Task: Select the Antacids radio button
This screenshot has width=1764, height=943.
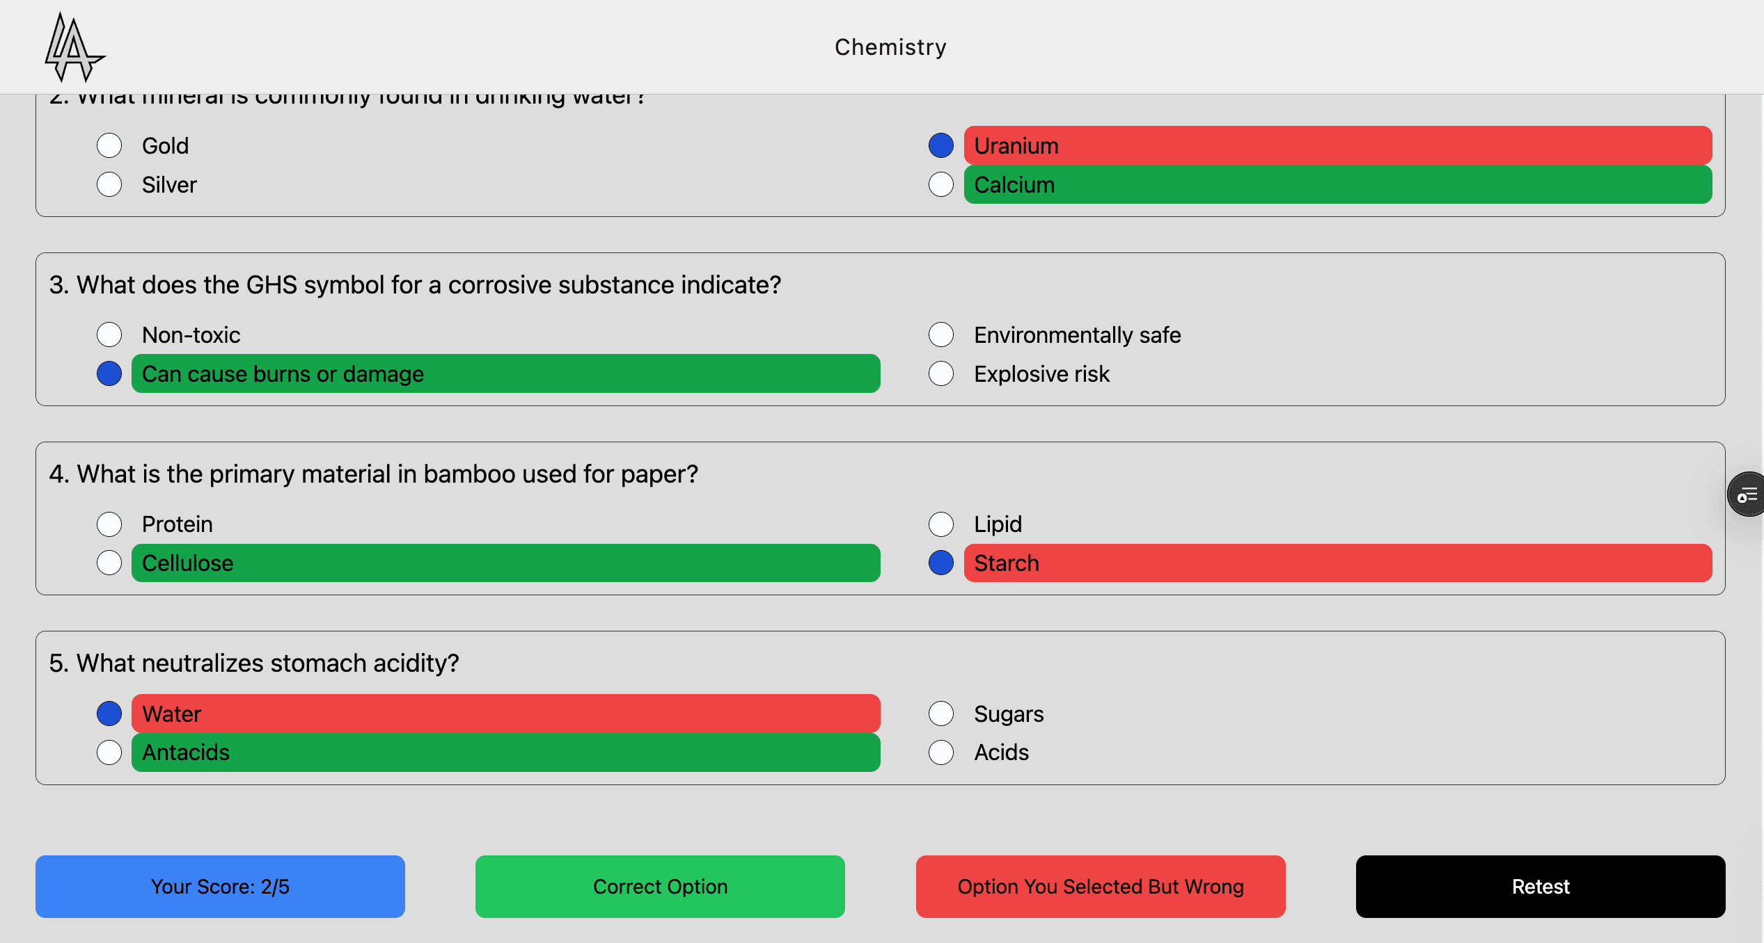Action: [x=109, y=752]
